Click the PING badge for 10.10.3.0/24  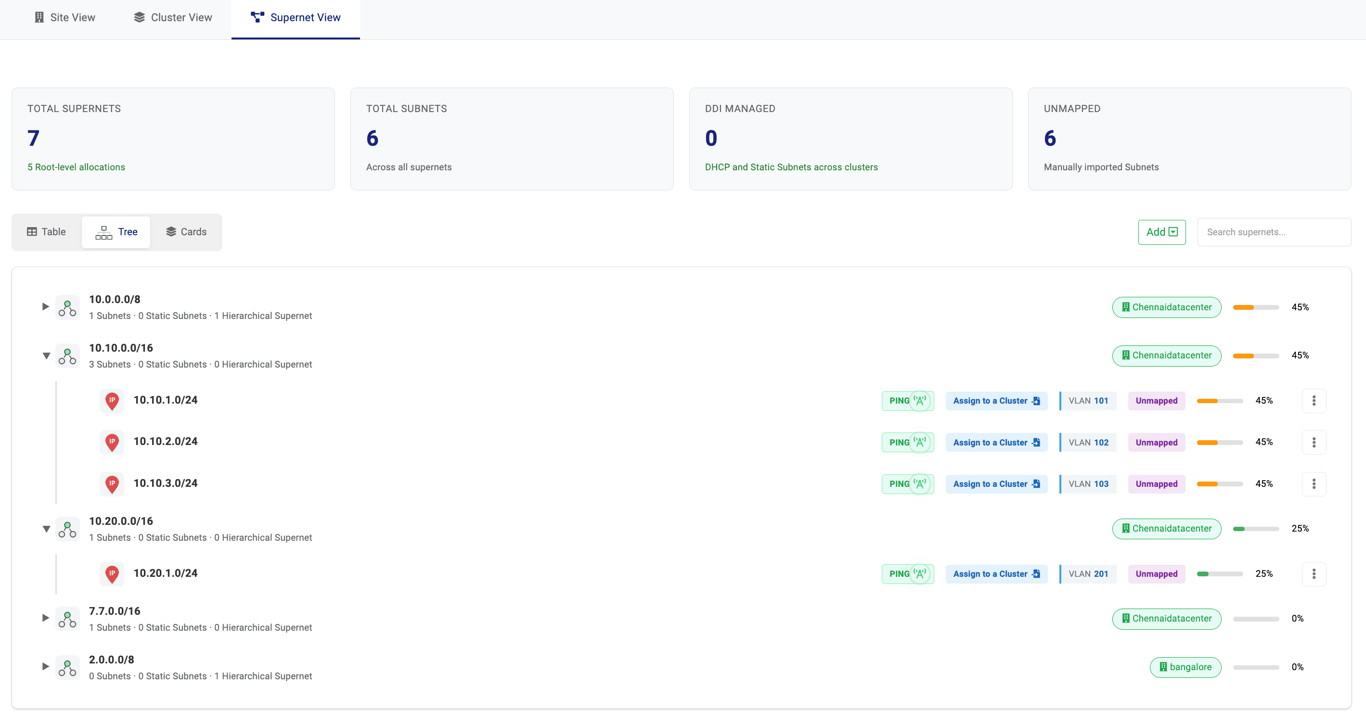pyautogui.click(x=907, y=483)
